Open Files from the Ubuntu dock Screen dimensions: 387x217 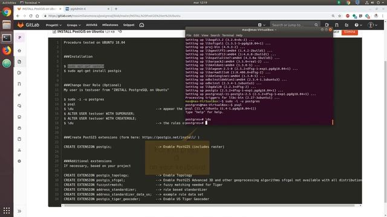tap(7, 25)
